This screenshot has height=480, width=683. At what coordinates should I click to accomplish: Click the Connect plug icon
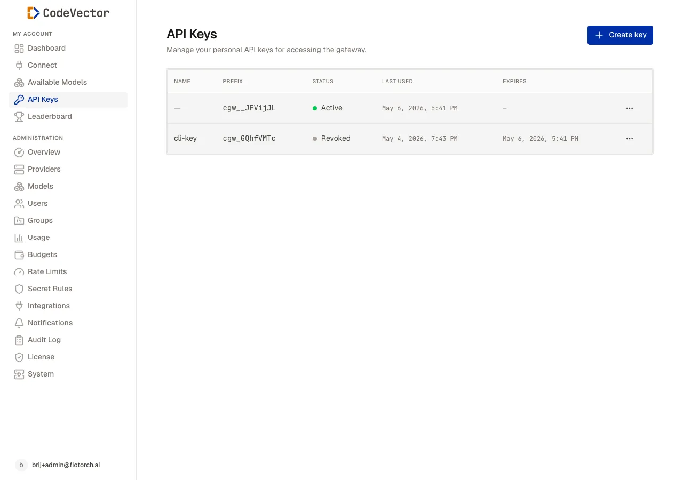(19, 66)
